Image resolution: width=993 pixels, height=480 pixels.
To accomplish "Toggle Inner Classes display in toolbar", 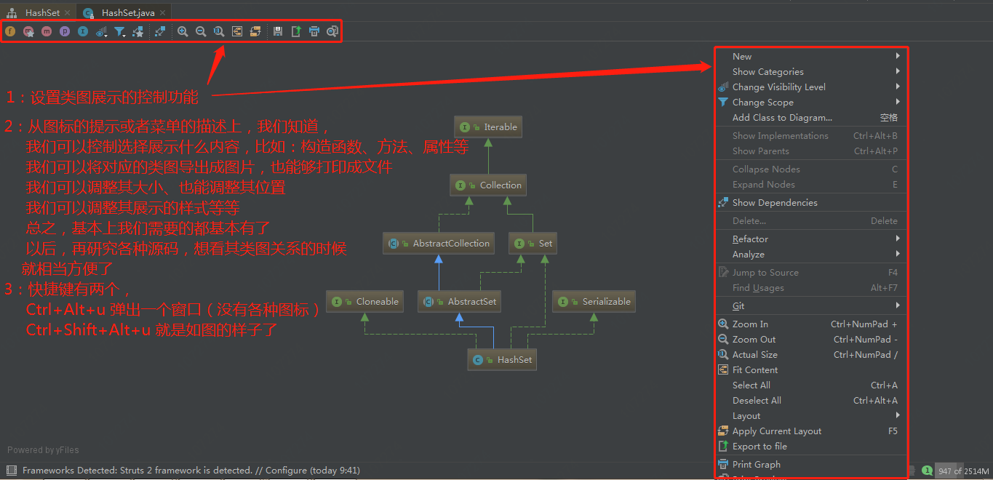I will [83, 31].
